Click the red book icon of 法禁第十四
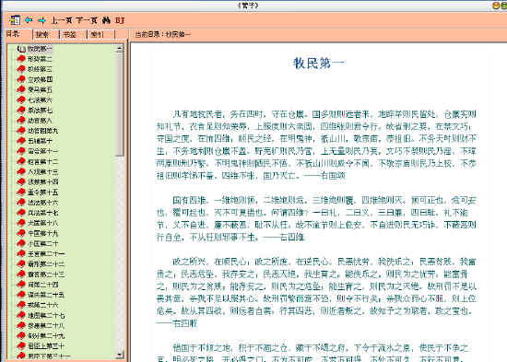This screenshot has height=362, width=507. pos(21,181)
